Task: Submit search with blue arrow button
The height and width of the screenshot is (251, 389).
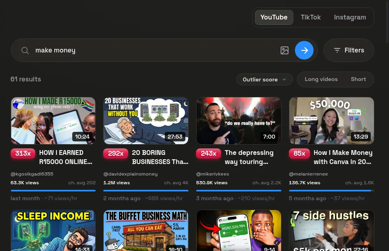Action: click(x=304, y=50)
